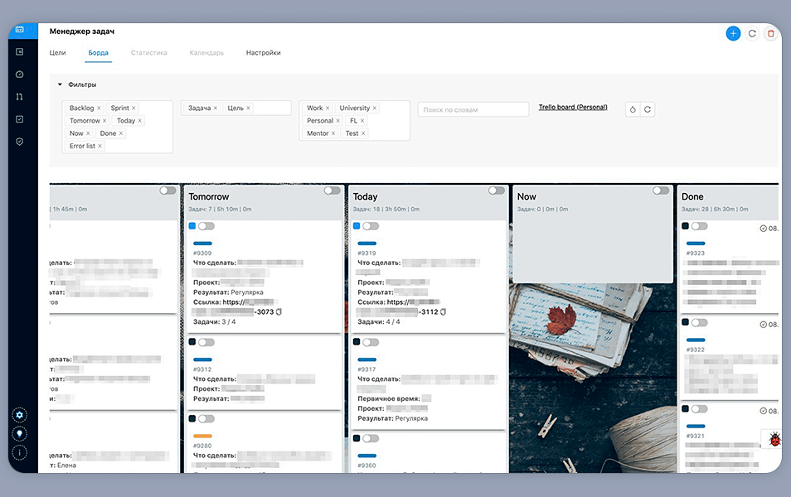Remove the Done filter tag
Viewport: 791px width, 497px height.
point(121,133)
